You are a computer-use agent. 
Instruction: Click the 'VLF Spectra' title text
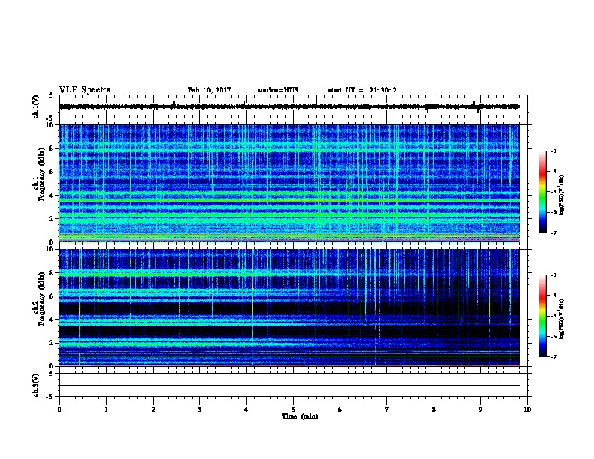[85, 90]
